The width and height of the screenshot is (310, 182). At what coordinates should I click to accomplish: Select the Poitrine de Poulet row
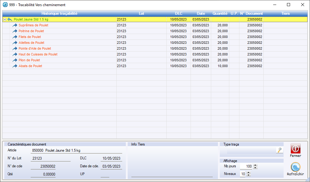coord(31,31)
